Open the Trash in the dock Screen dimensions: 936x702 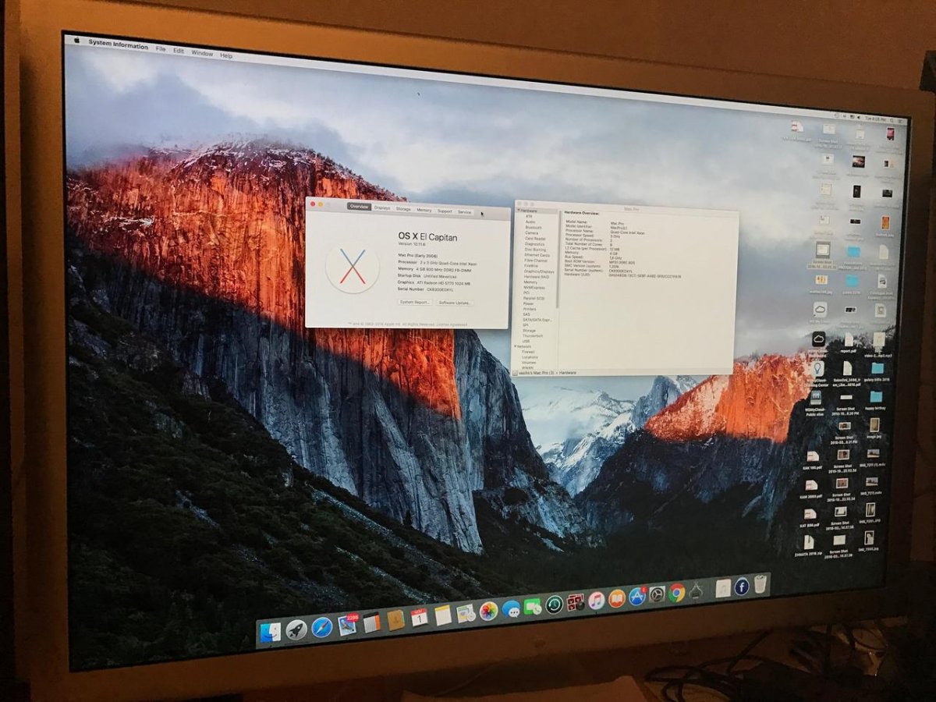pos(760,584)
